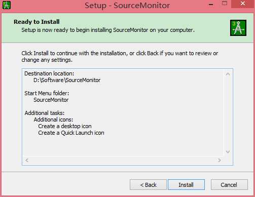
Task: Click the D:\Software\SourceMonitor destination path line
Action: pyautogui.click(x=67, y=80)
